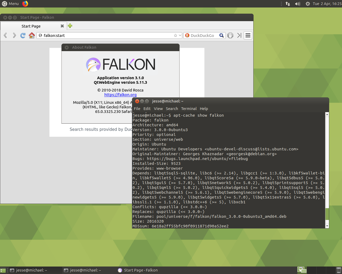
Task: Open terminal View menu
Action: tap(158, 109)
